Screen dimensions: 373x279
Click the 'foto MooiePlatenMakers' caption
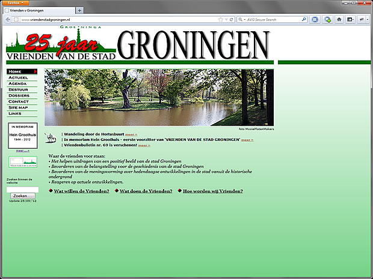point(256,129)
